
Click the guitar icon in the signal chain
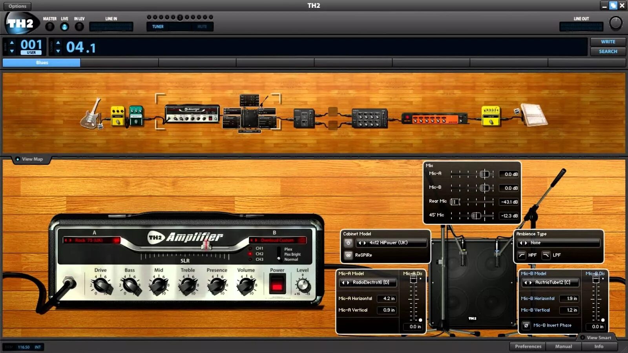click(x=91, y=114)
